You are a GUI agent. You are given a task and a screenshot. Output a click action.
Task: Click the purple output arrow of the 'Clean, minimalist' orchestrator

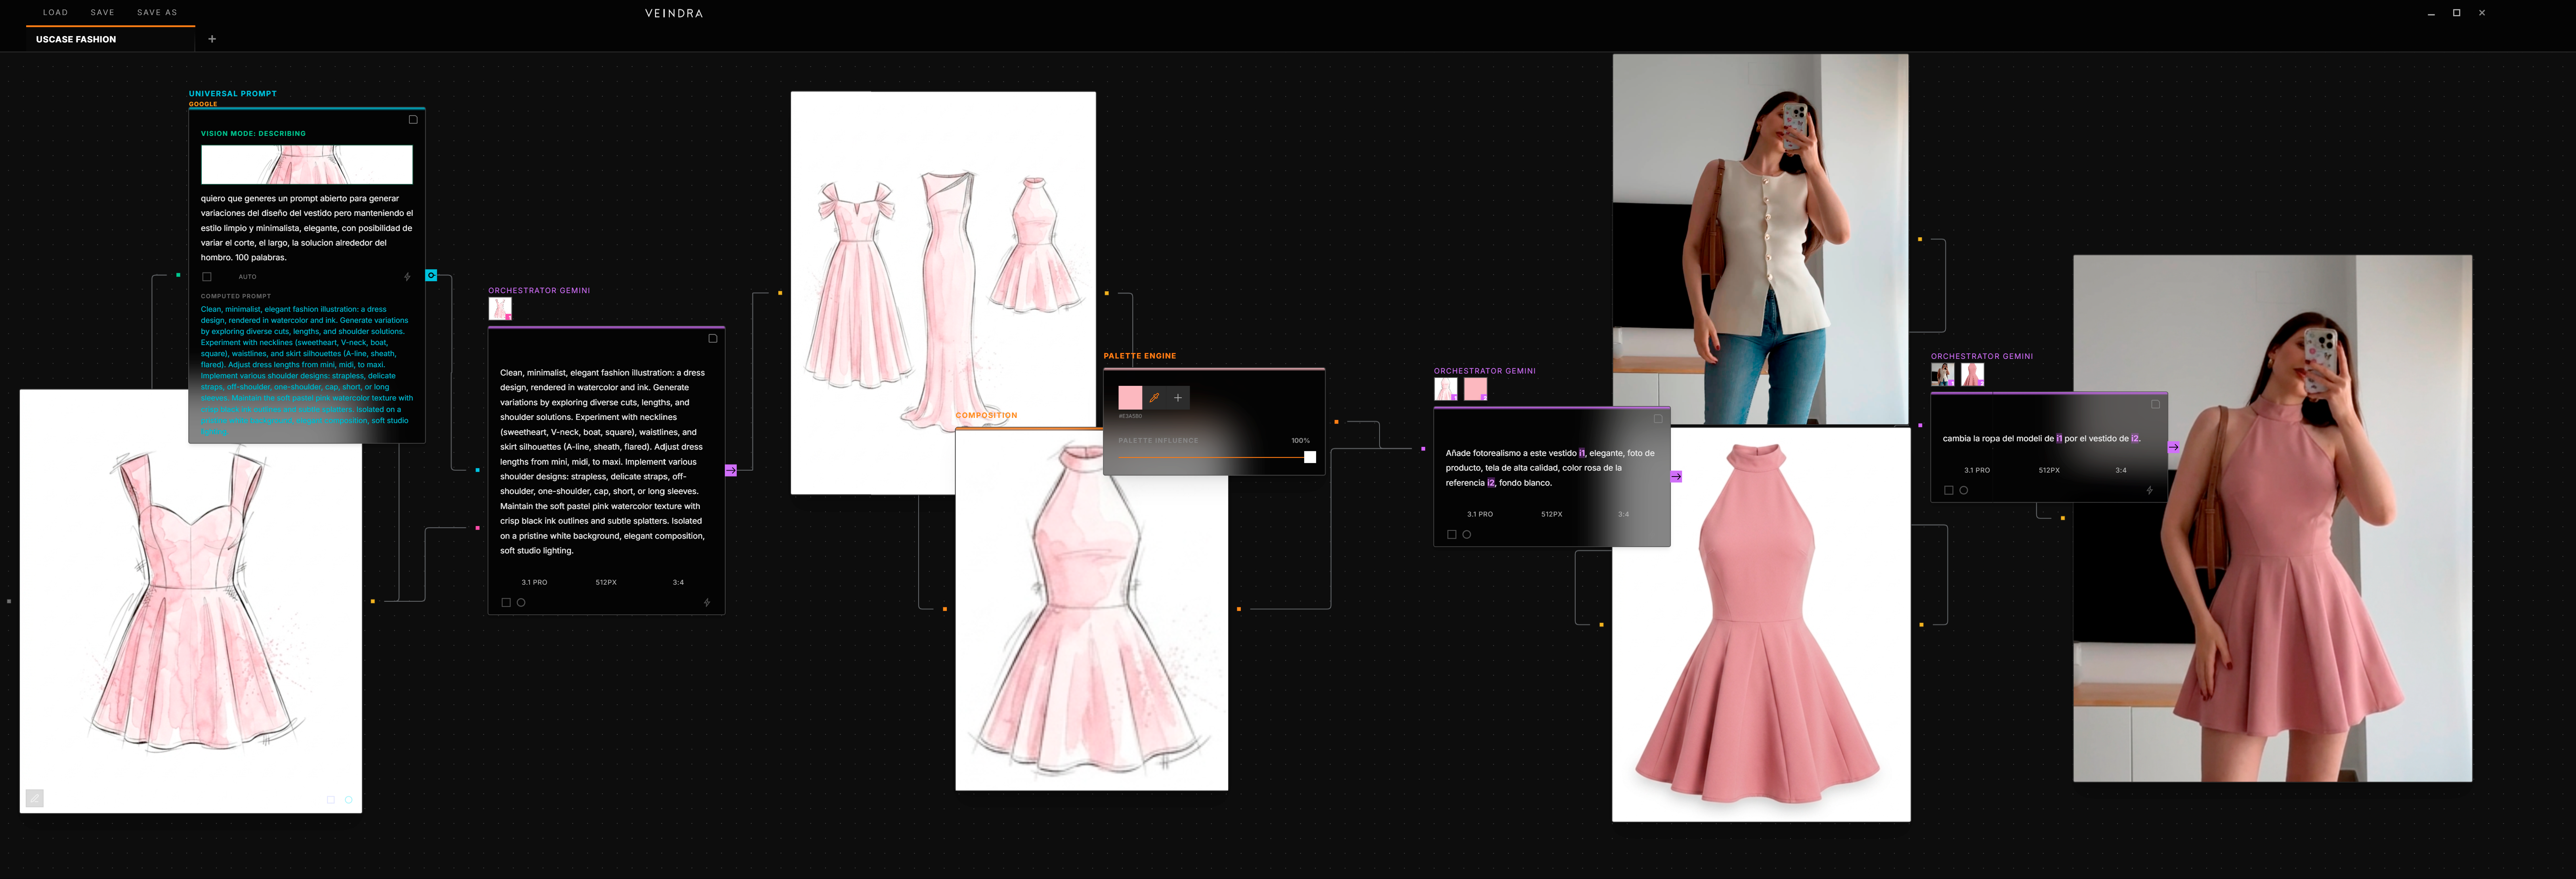point(731,470)
